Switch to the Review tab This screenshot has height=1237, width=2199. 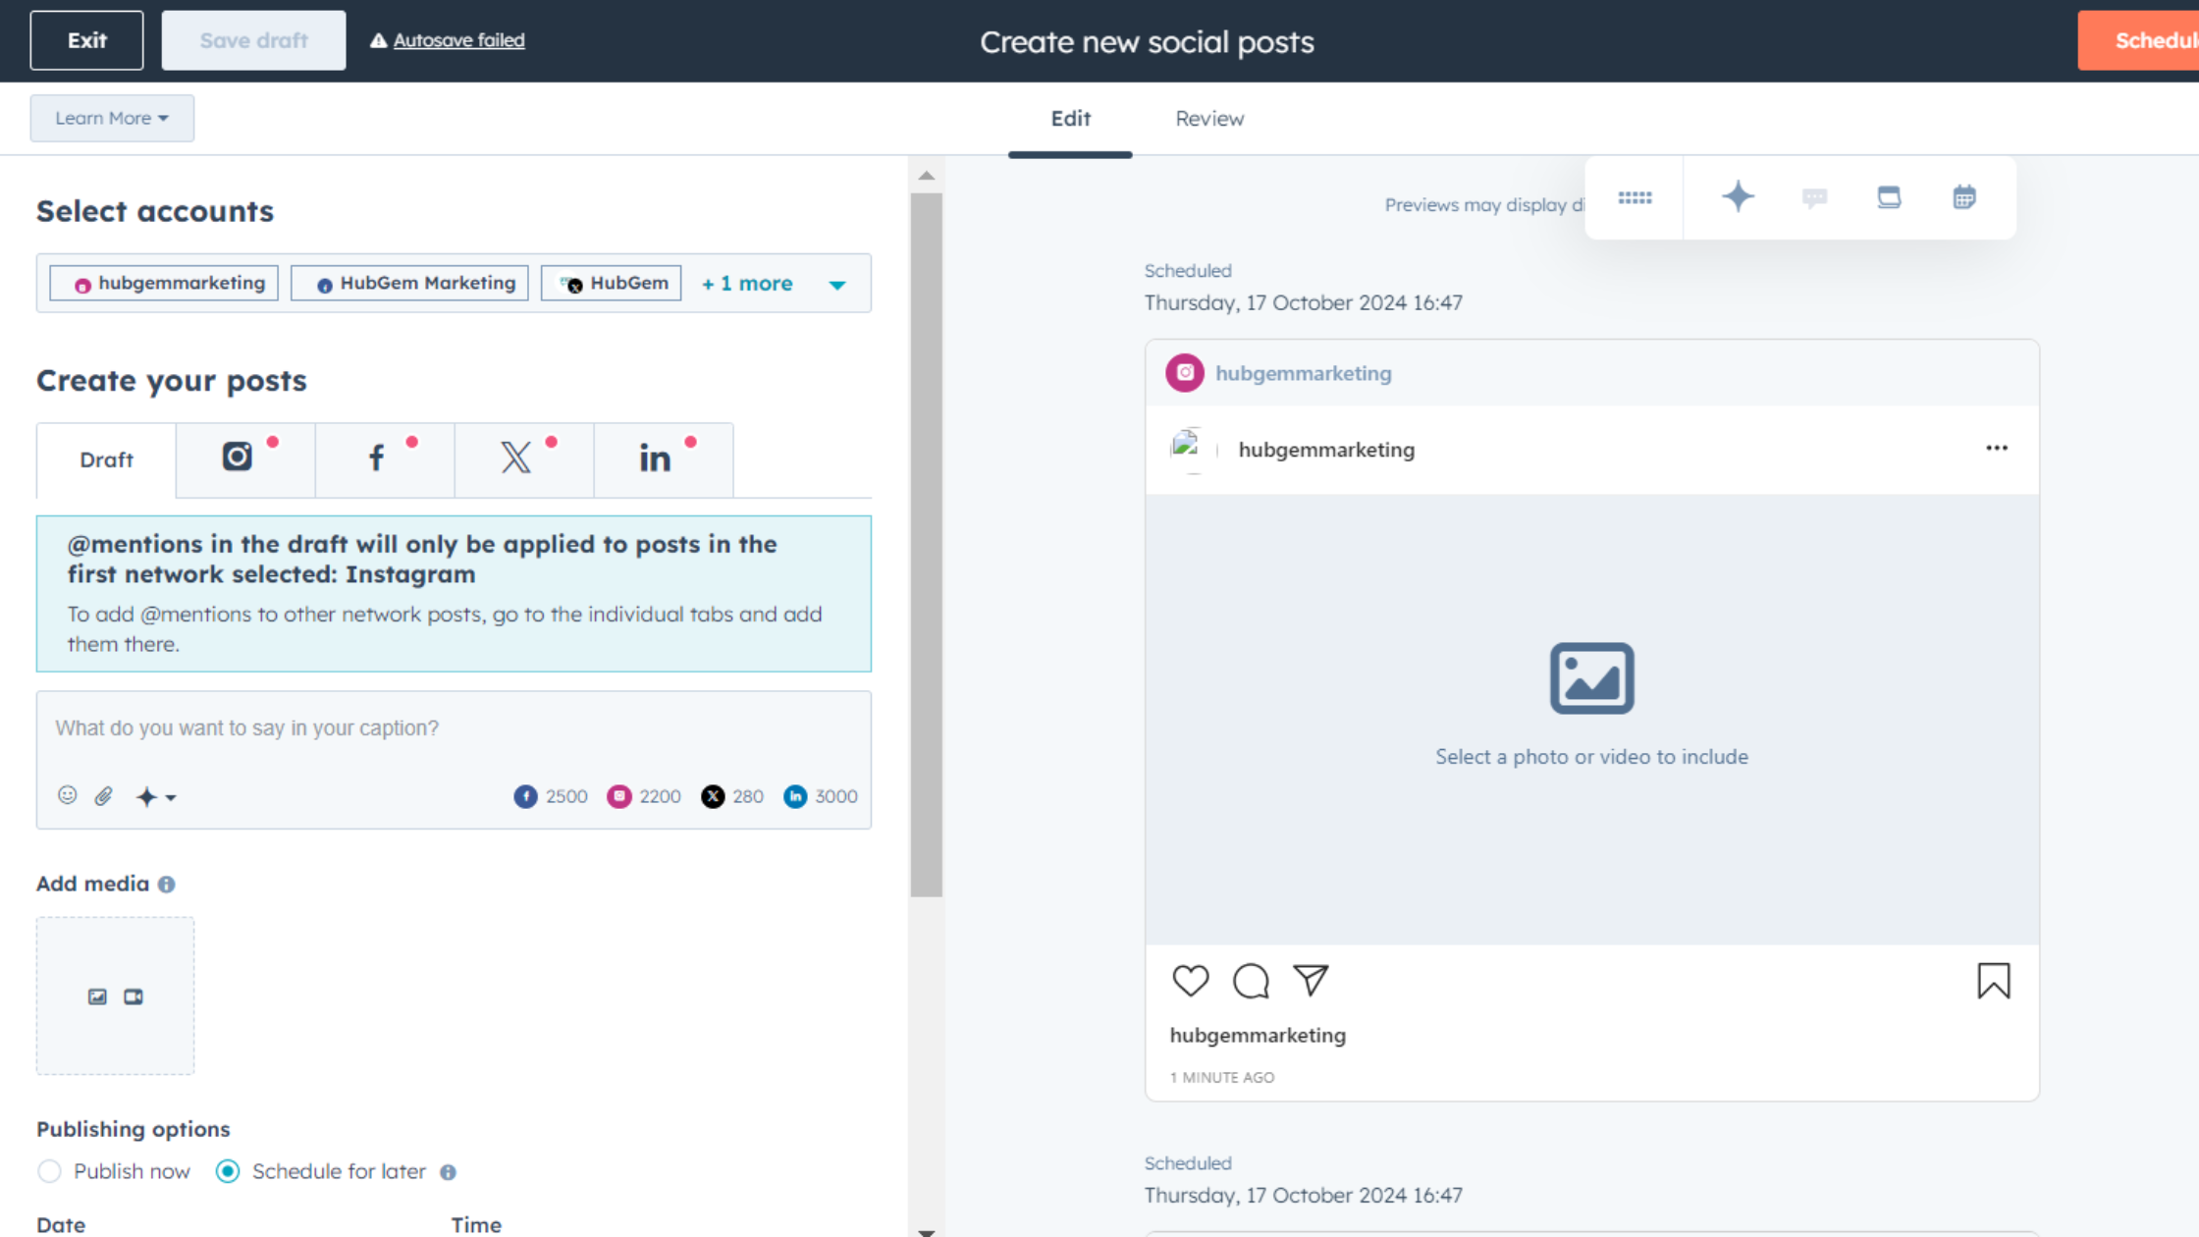click(x=1208, y=118)
